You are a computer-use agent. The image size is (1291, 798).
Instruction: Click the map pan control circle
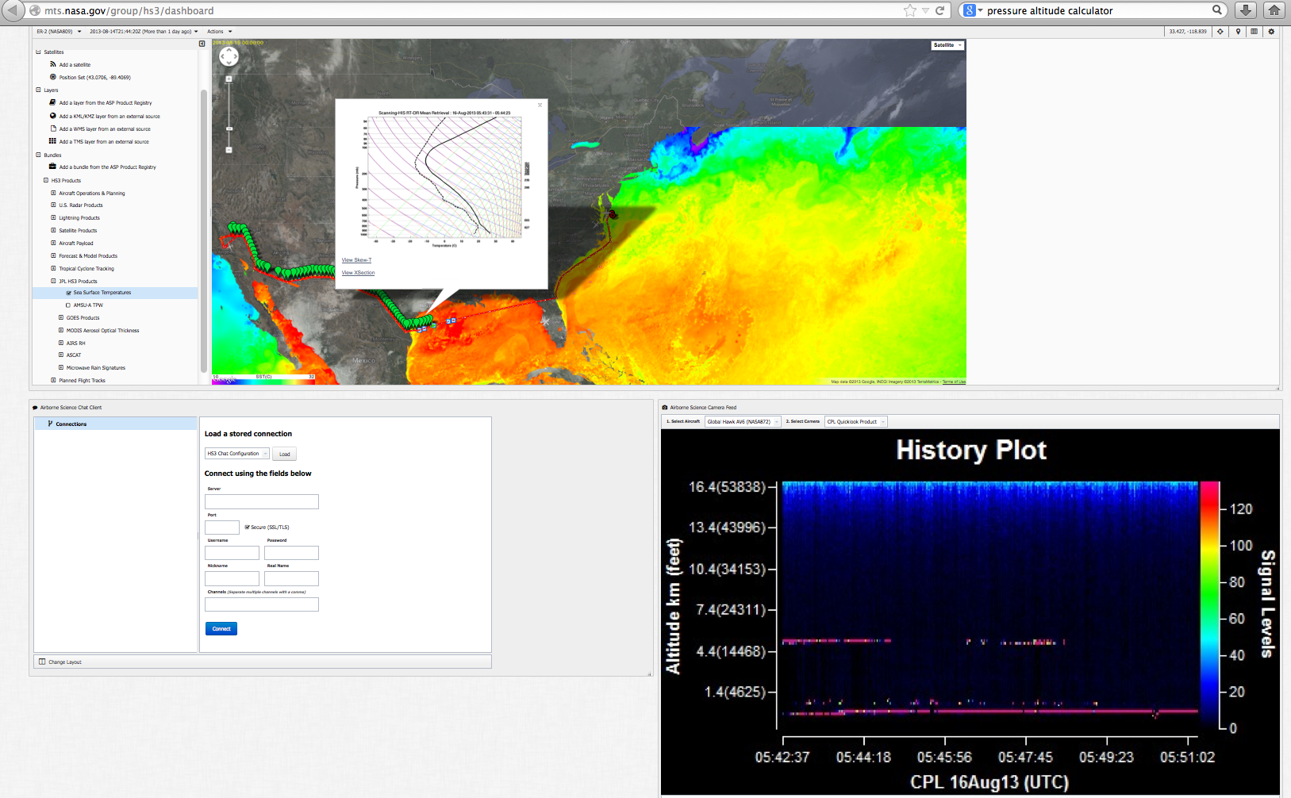coord(229,56)
